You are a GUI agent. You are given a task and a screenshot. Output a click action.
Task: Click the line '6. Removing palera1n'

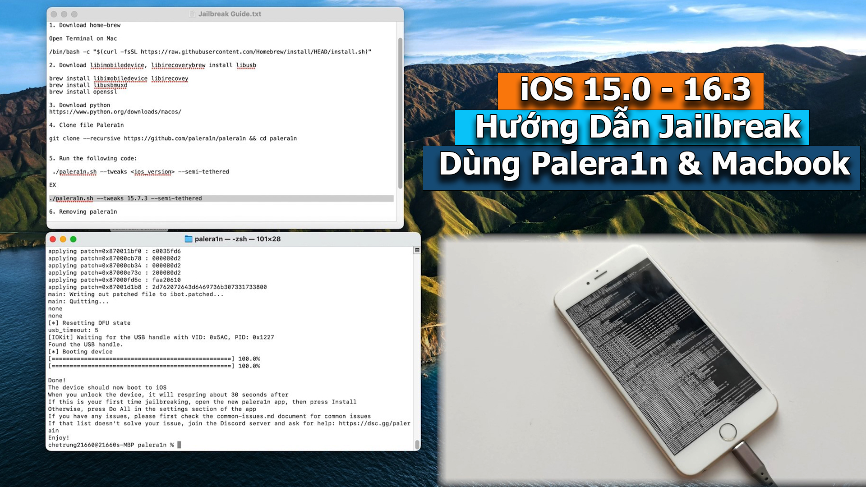(83, 211)
